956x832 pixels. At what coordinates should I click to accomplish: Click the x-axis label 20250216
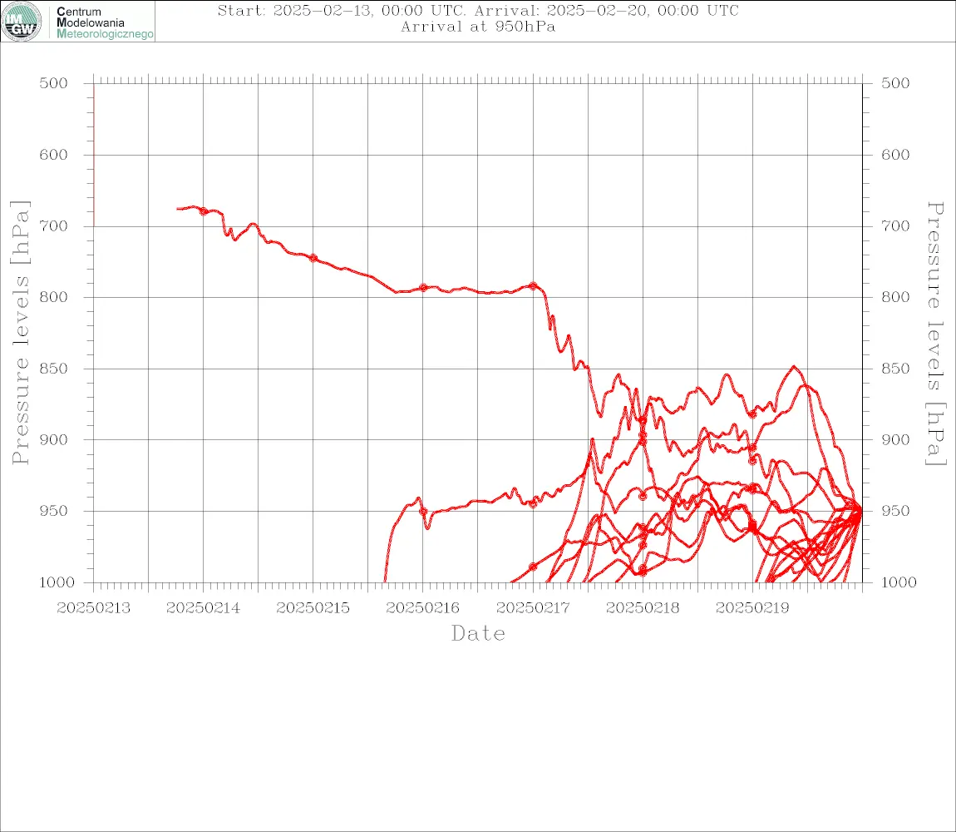(x=422, y=608)
